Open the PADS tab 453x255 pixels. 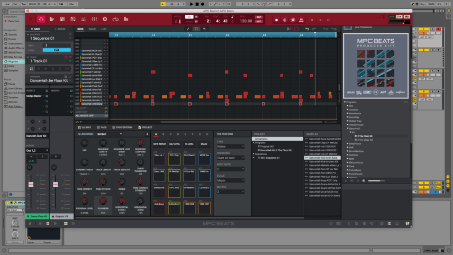click(102, 127)
